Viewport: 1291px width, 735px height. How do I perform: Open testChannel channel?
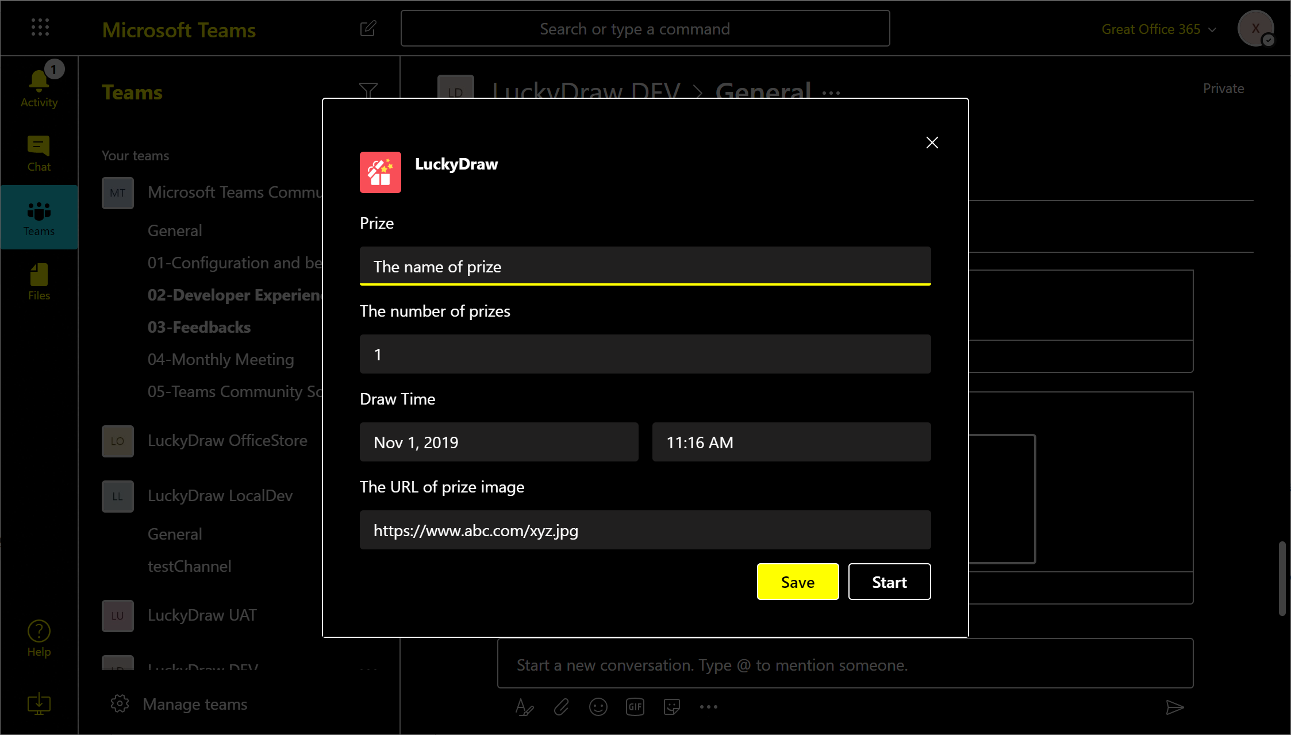click(189, 566)
